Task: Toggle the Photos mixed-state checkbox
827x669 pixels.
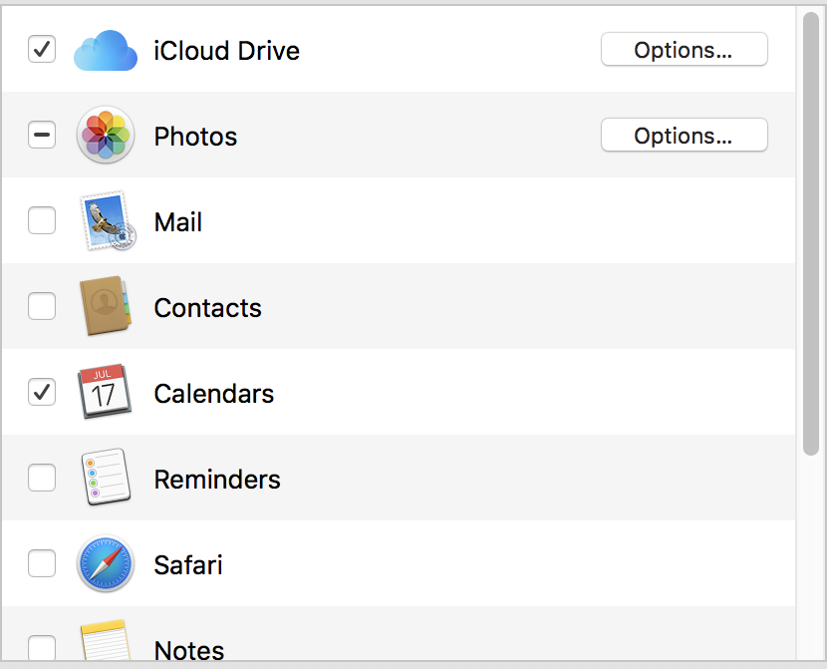Action: [42, 135]
